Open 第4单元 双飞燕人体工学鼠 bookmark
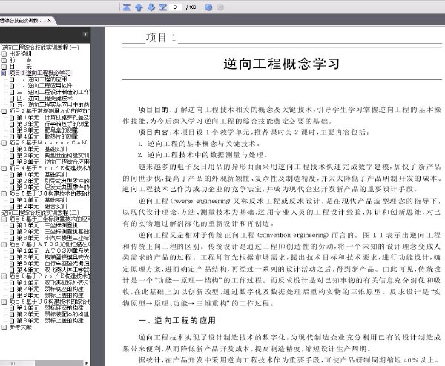The height and width of the screenshot is (366, 445). pos(53,270)
